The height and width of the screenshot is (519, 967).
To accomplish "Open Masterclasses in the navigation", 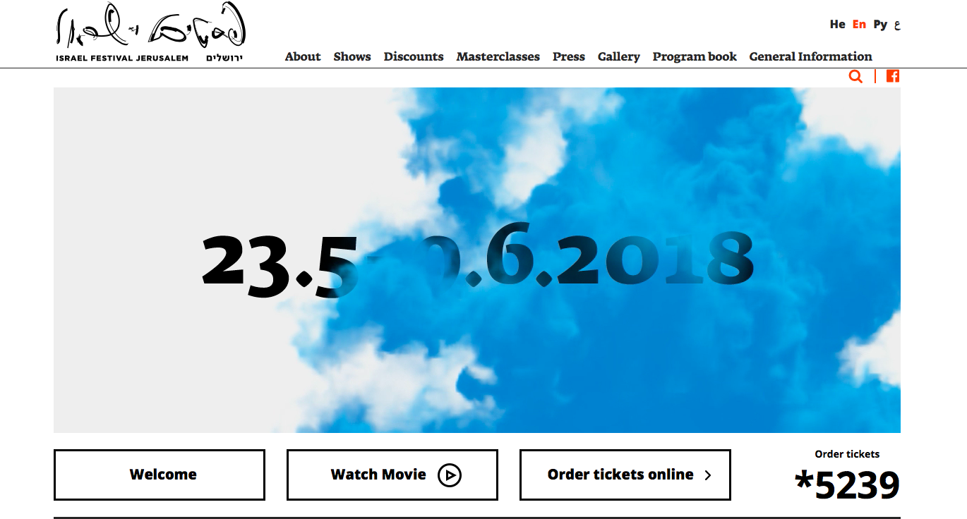I will [498, 56].
